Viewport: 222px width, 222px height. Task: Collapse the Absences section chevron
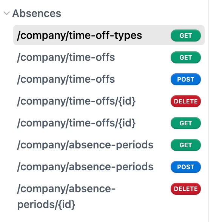click(x=6, y=13)
